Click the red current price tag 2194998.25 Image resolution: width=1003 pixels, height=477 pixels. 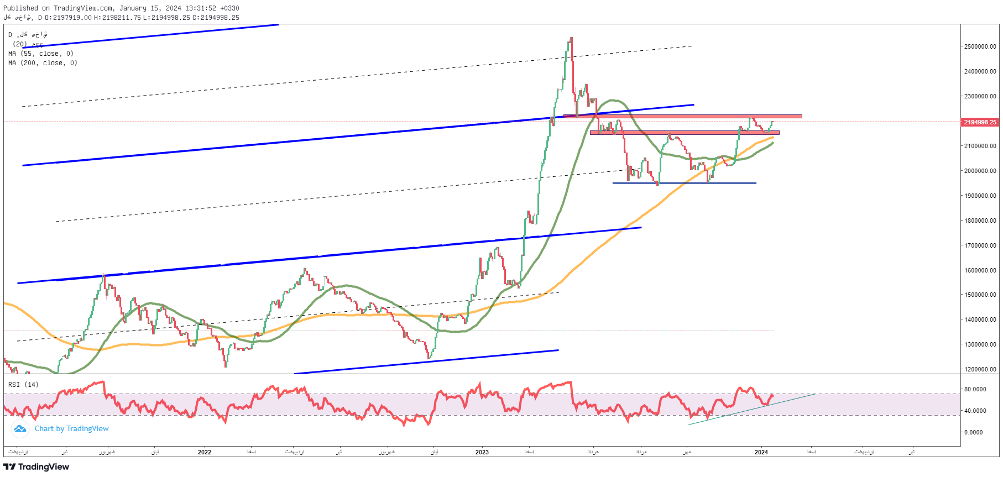tap(980, 122)
